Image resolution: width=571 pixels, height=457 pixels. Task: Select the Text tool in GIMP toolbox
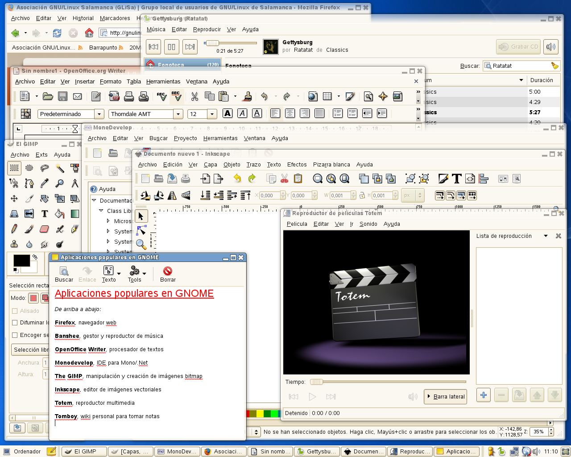click(x=44, y=214)
